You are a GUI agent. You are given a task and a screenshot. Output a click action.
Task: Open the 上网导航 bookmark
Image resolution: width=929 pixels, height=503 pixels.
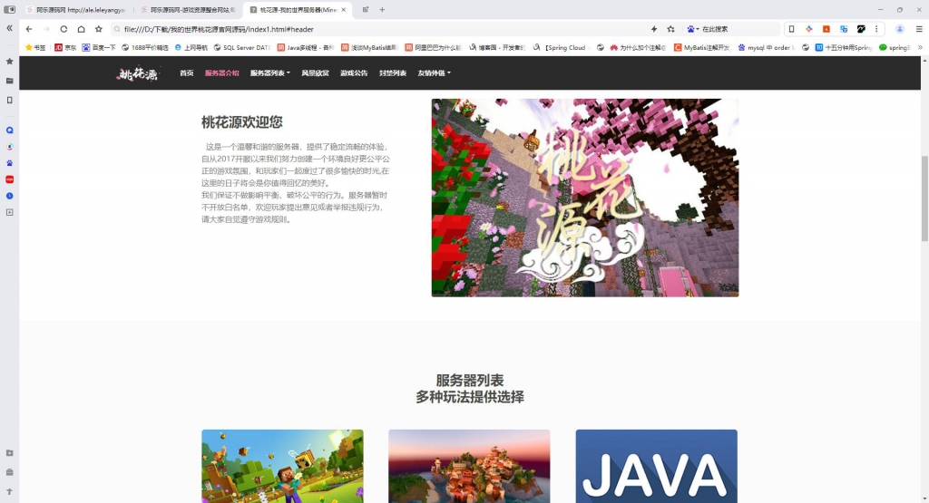point(191,47)
